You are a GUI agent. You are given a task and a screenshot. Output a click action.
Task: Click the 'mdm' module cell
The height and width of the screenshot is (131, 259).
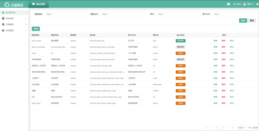point(155,78)
